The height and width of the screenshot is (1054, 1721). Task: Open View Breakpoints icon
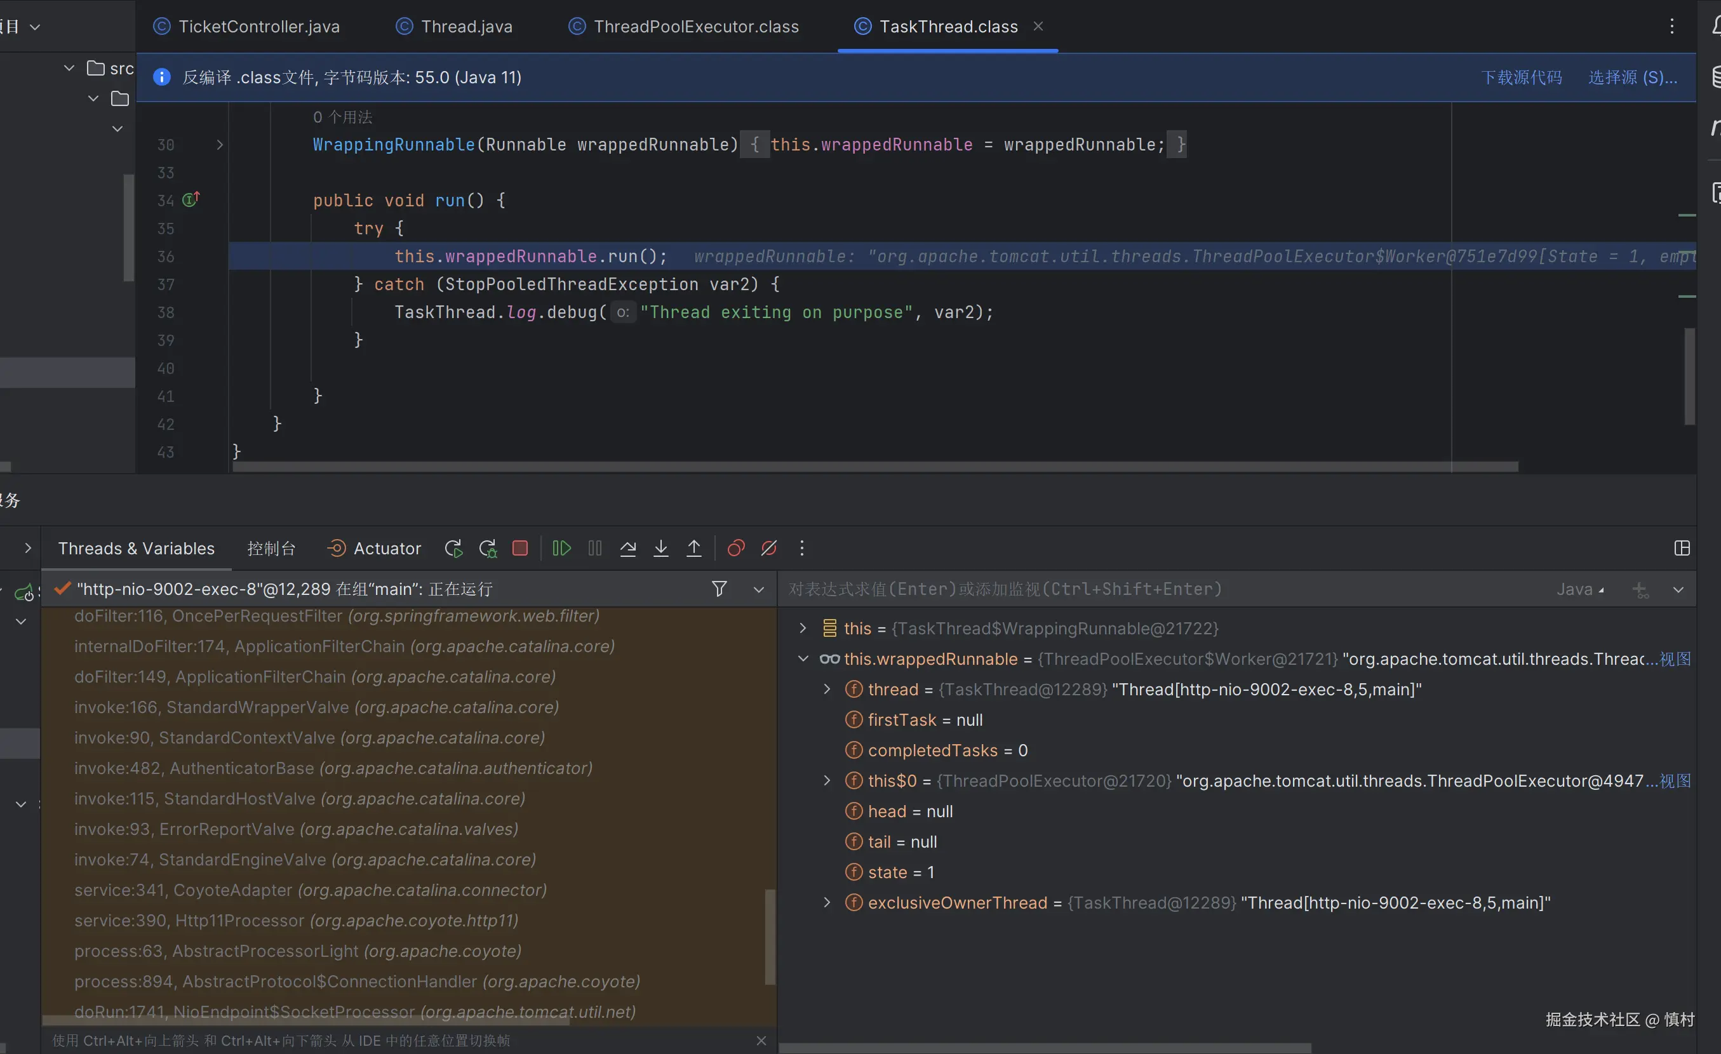(x=735, y=549)
